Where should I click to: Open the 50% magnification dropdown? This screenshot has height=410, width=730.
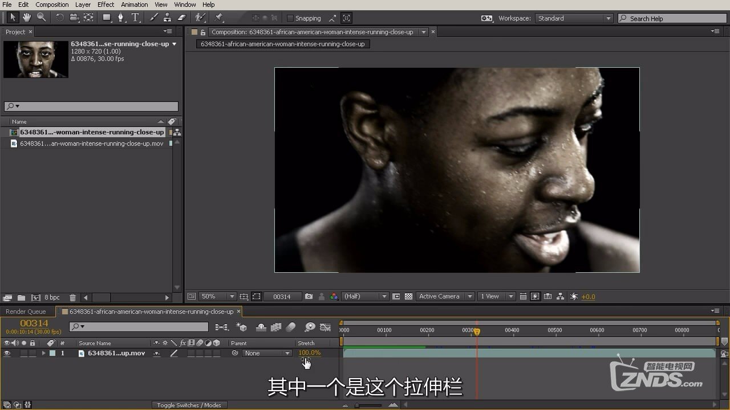coord(218,297)
